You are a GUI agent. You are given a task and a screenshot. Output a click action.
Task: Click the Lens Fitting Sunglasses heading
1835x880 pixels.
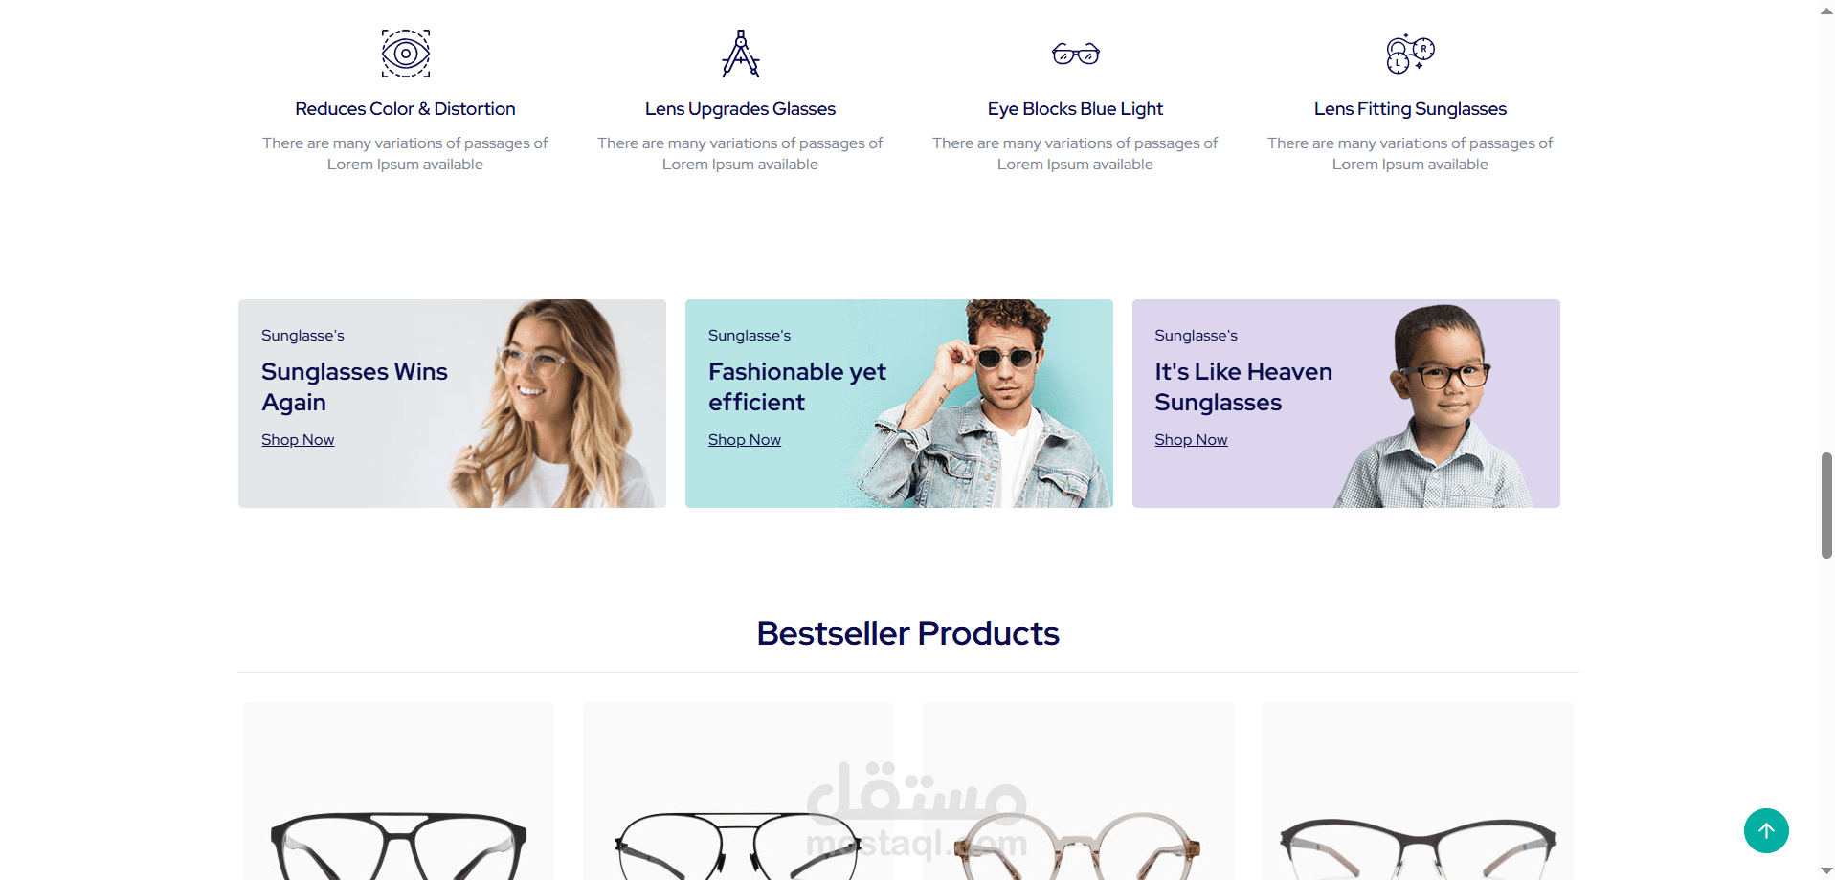click(1410, 109)
